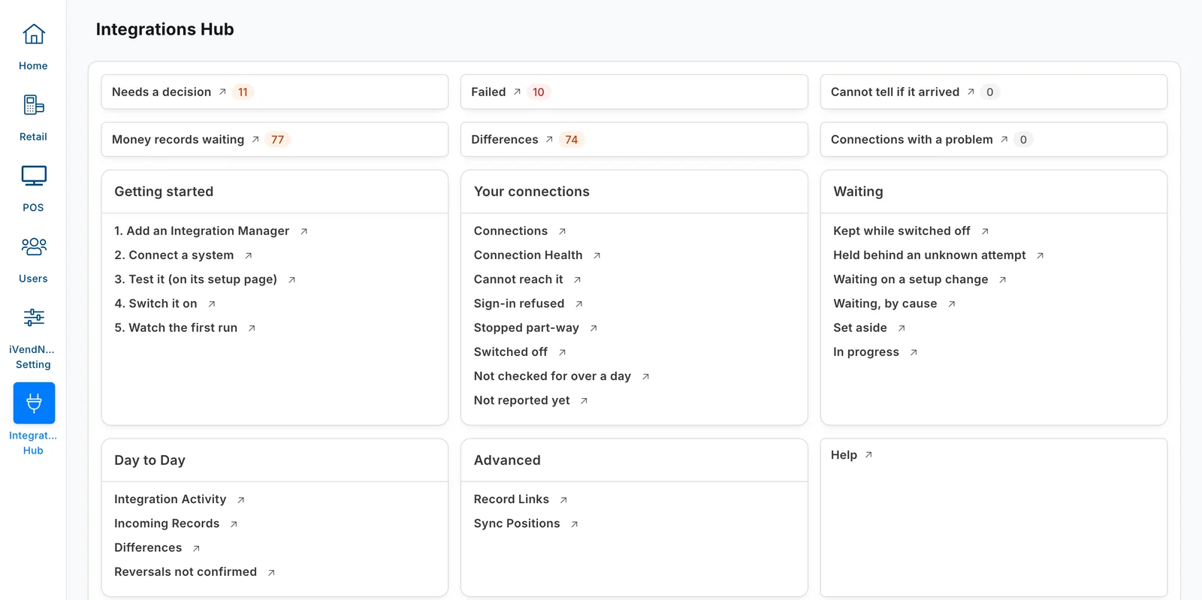Image resolution: width=1202 pixels, height=600 pixels.
Task: Open the Users sidebar icon
Action: [x=34, y=246]
